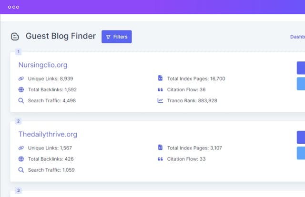
Task: Click the Tranco Rank chart icon for Nursingclio.org
Action: click(x=160, y=100)
